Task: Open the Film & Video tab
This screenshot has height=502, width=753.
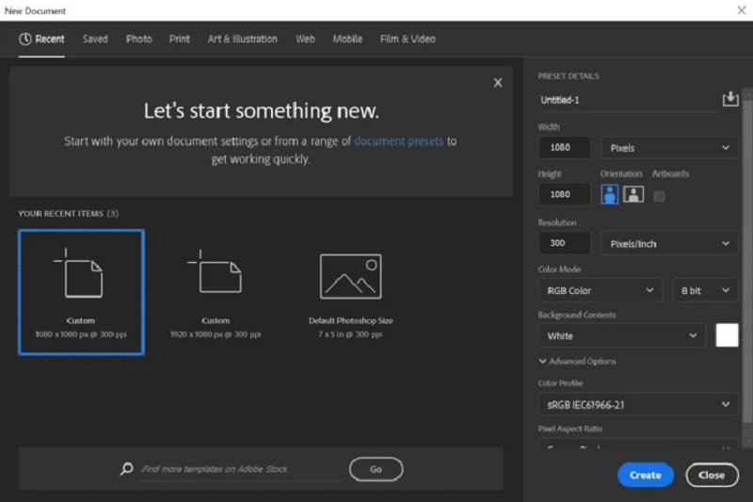Action: pyautogui.click(x=407, y=40)
